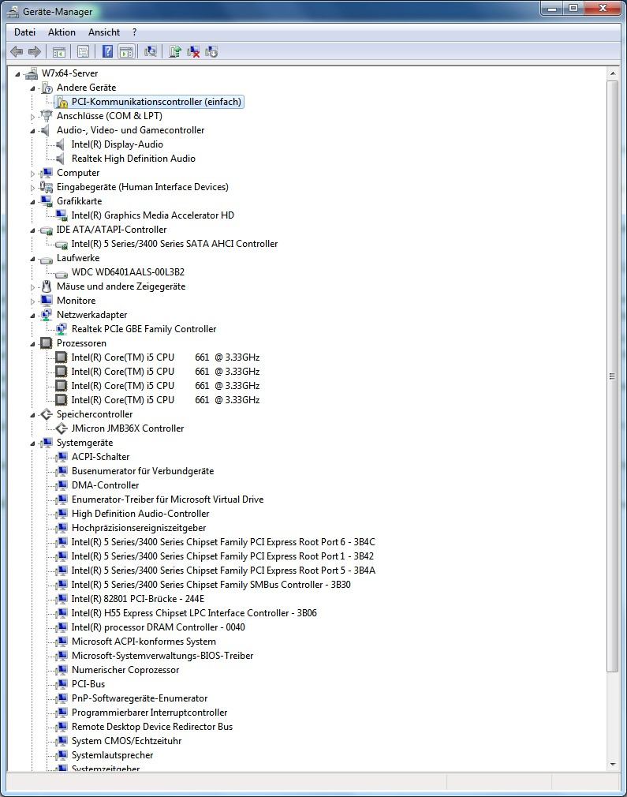Image resolution: width=627 pixels, height=797 pixels.
Task: Select Microsoft ACPI-konformes System
Action: point(144,642)
